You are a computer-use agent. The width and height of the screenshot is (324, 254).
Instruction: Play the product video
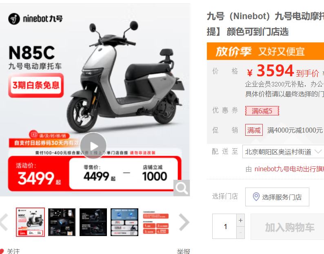point(93,146)
